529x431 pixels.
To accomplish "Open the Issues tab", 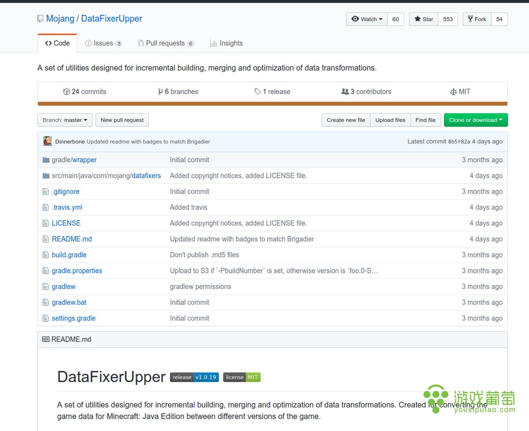I will [103, 43].
